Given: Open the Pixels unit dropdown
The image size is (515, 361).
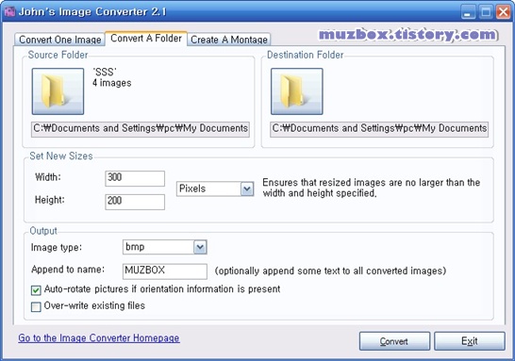Looking at the screenshot, I should click(x=215, y=189).
